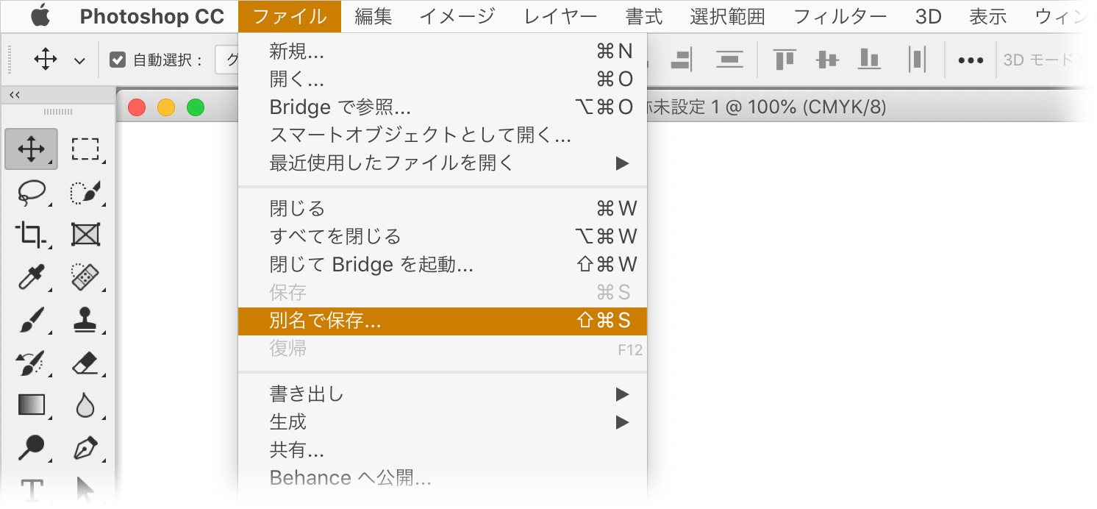The width and height of the screenshot is (1097, 509).
Task: Select the Eraser tool
Action: click(x=85, y=363)
